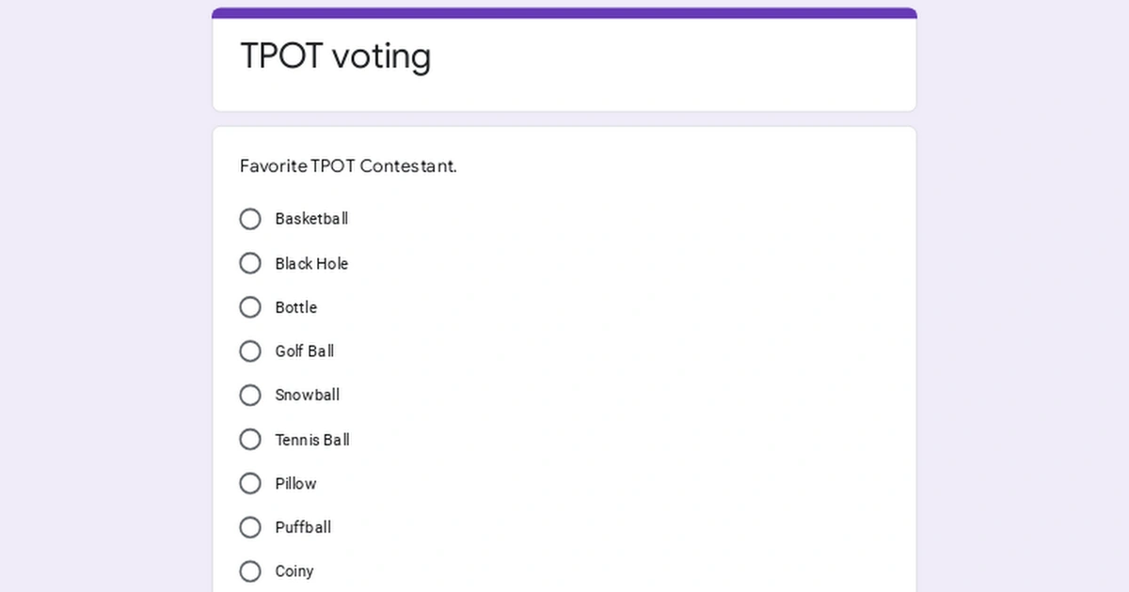
Task: Click the Pillow label text
Action: coord(295,483)
